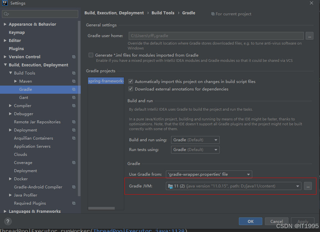The width and height of the screenshot is (320, 232).
Task: Click the project-level icon beside Version Control
Action: [74, 57]
